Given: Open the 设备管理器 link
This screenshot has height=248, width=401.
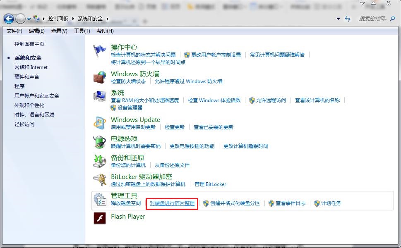Looking at the screenshot, I should [x=130, y=107].
